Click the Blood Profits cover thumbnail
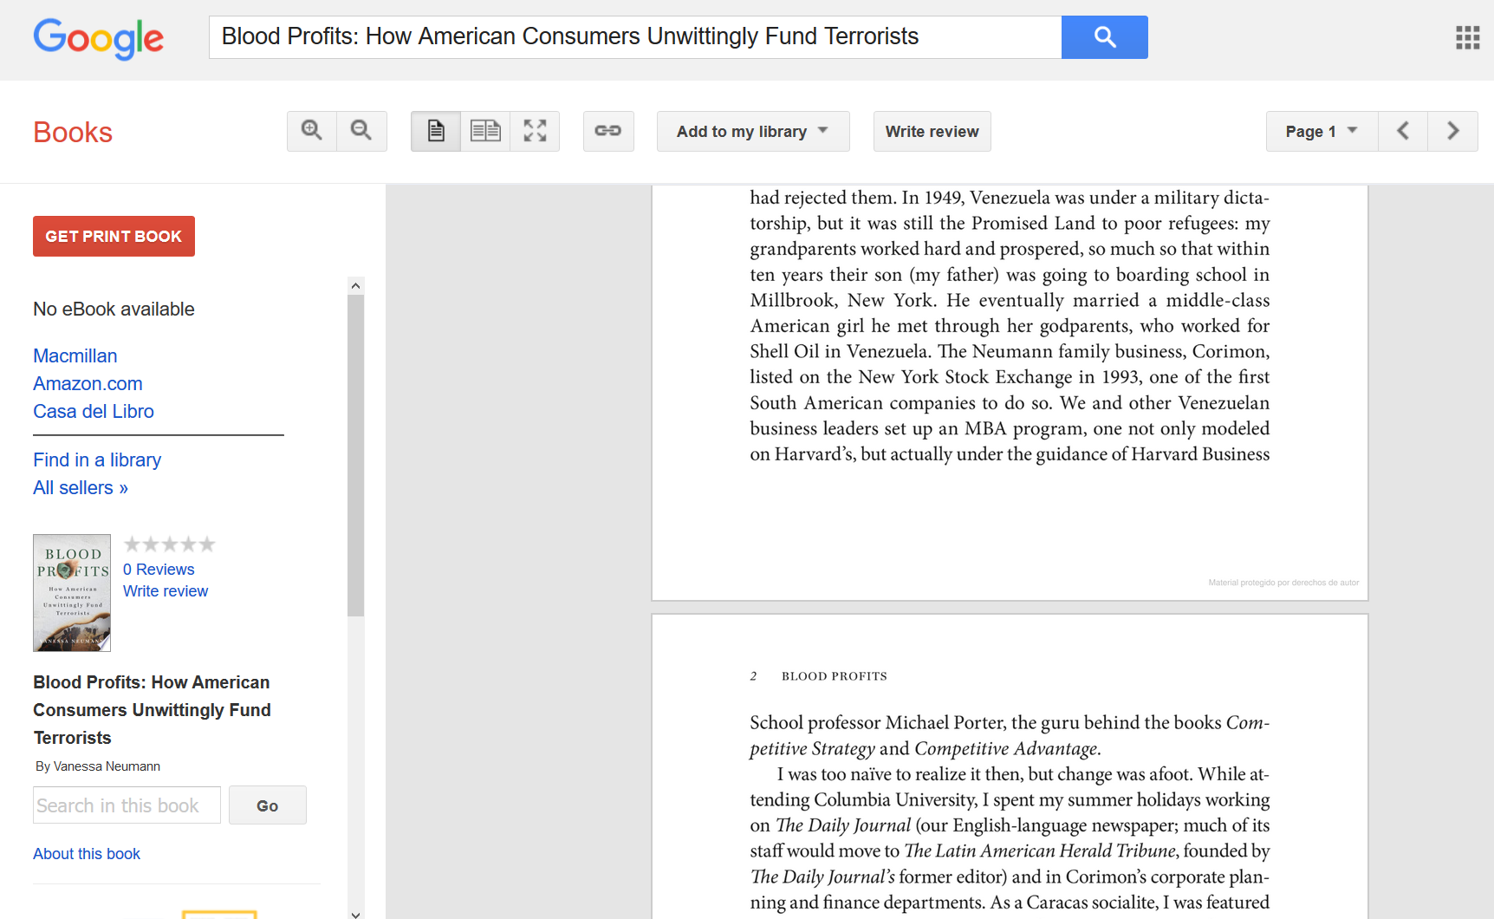The width and height of the screenshot is (1494, 919). pyautogui.click(x=72, y=593)
